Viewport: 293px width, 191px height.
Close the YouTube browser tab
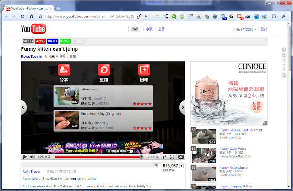point(51,8)
